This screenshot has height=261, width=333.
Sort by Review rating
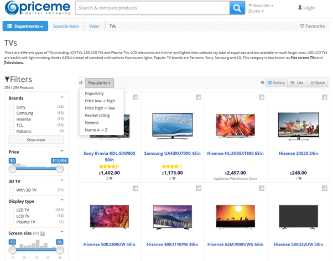[97, 116]
